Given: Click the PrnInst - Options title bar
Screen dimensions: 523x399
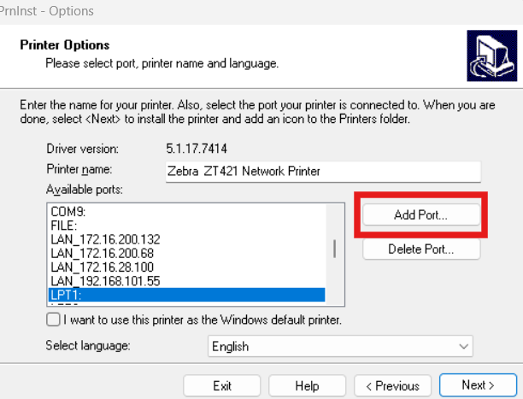Looking at the screenshot, I should (x=256, y=11).
